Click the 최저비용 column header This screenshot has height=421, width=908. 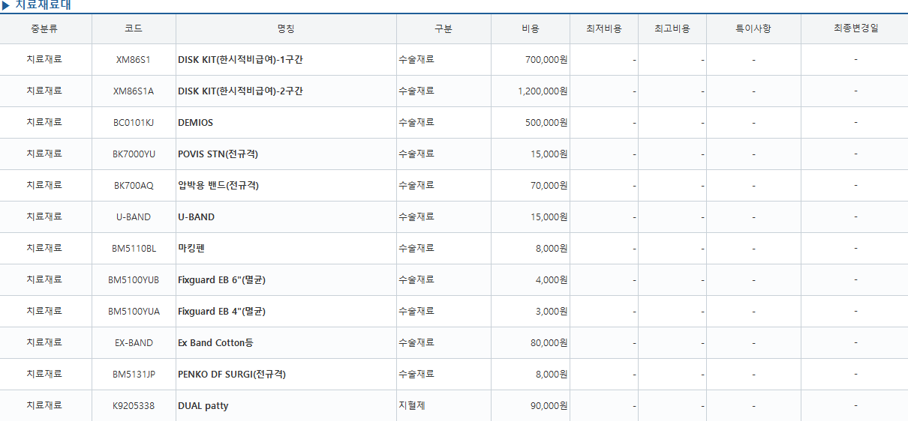(604, 29)
